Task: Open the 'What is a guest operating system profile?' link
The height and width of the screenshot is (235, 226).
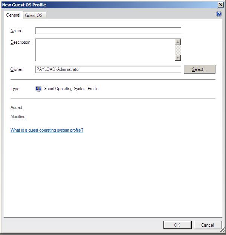Action: (47, 130)
